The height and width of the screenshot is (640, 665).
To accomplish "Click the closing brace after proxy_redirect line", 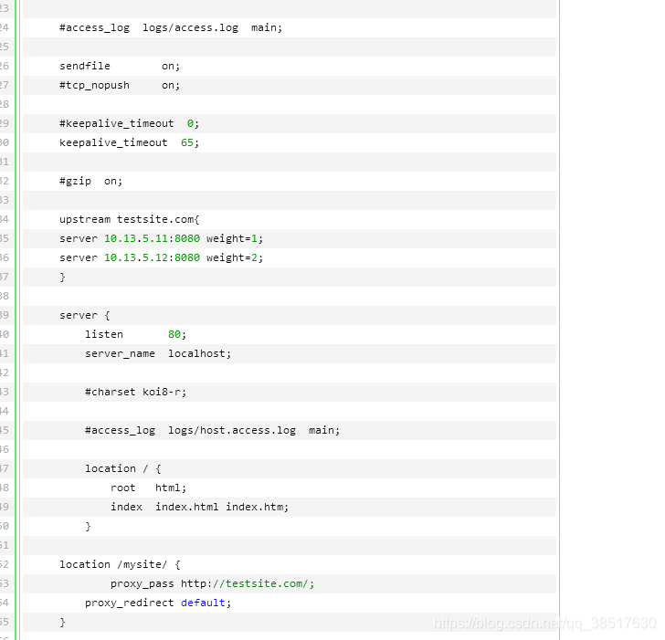I will (x=62, y=623).
